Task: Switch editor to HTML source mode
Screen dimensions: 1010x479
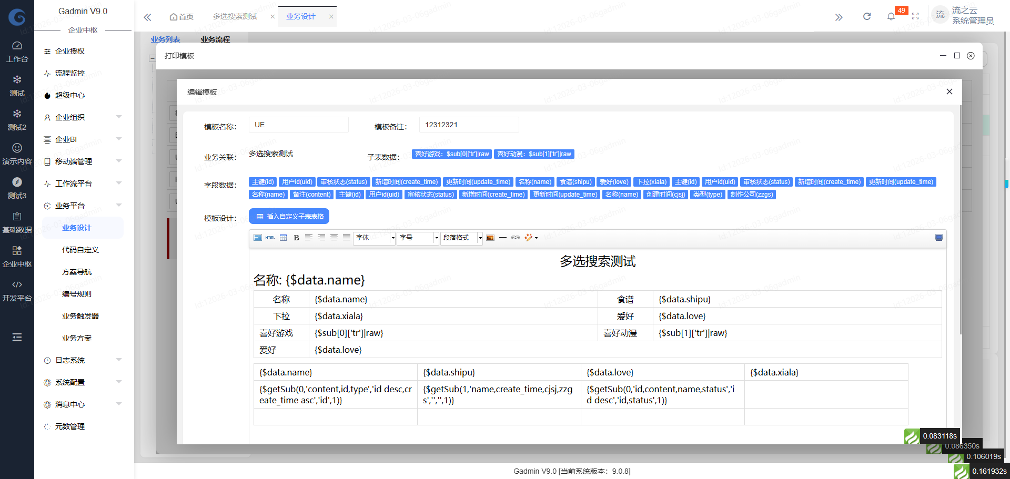Action: point(270,238)
